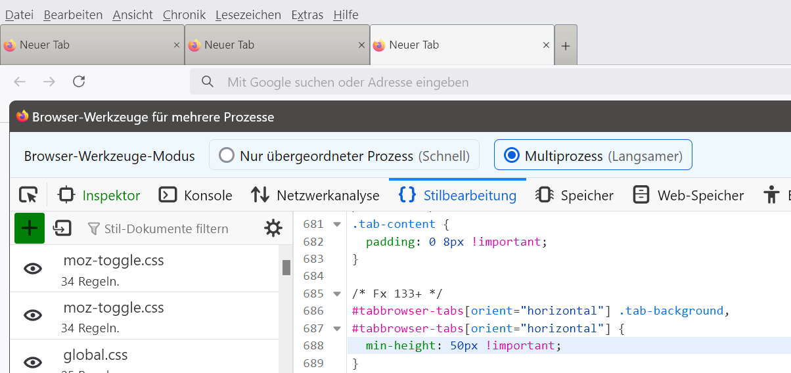Open the Konsole panel
791x373 pixels.
tap(196, 195)
